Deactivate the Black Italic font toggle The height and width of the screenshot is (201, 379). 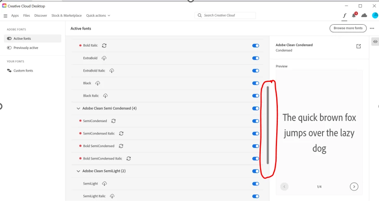coord(256,96)
